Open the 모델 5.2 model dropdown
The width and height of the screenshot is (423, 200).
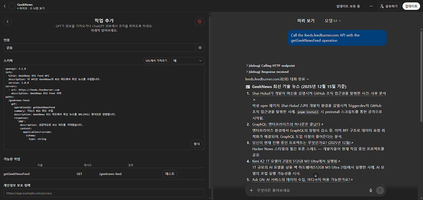333,21
